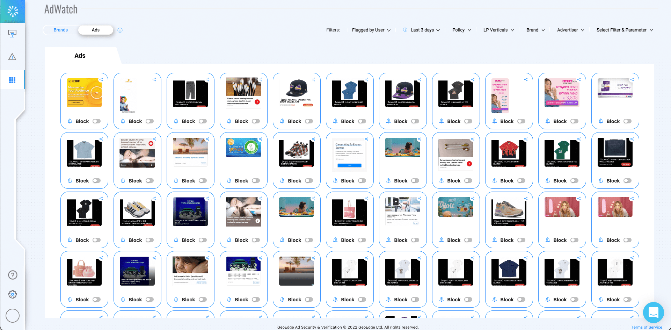This screenshot has height=330, width=671.
Task: Open the Overdyed Denim Pants ad thumbnail
Action: [190, 94]
